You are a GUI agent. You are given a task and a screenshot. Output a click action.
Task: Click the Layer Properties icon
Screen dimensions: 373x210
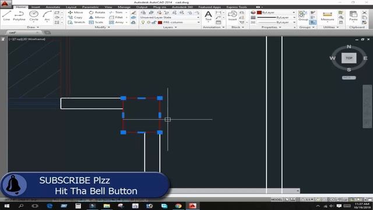pyautogui.click(x=143, y=12)
